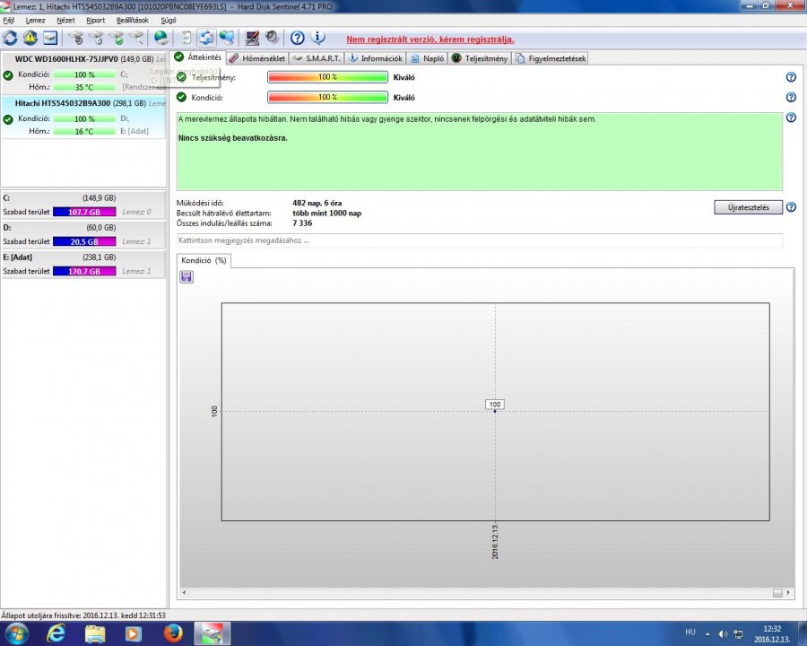Click help icon next to Újratesztelés button
807x646 pixels.
pos(791,207)
